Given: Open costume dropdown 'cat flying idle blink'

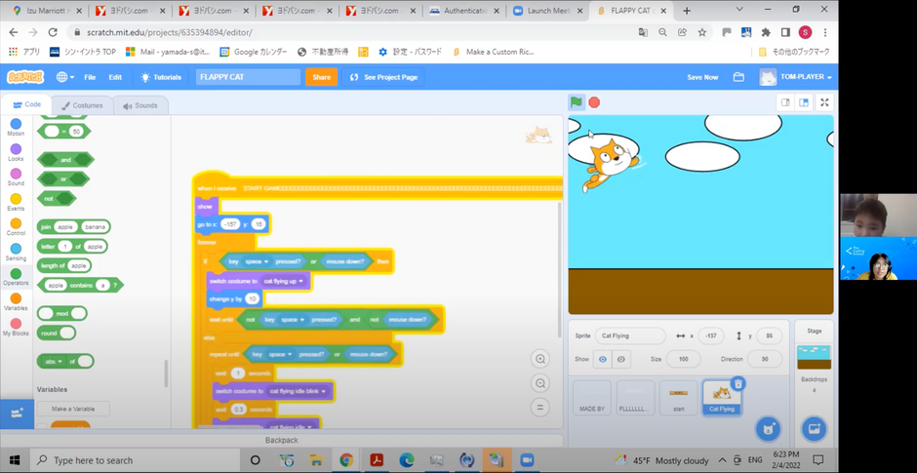Looking at the screenshot, I should point(298,391).
